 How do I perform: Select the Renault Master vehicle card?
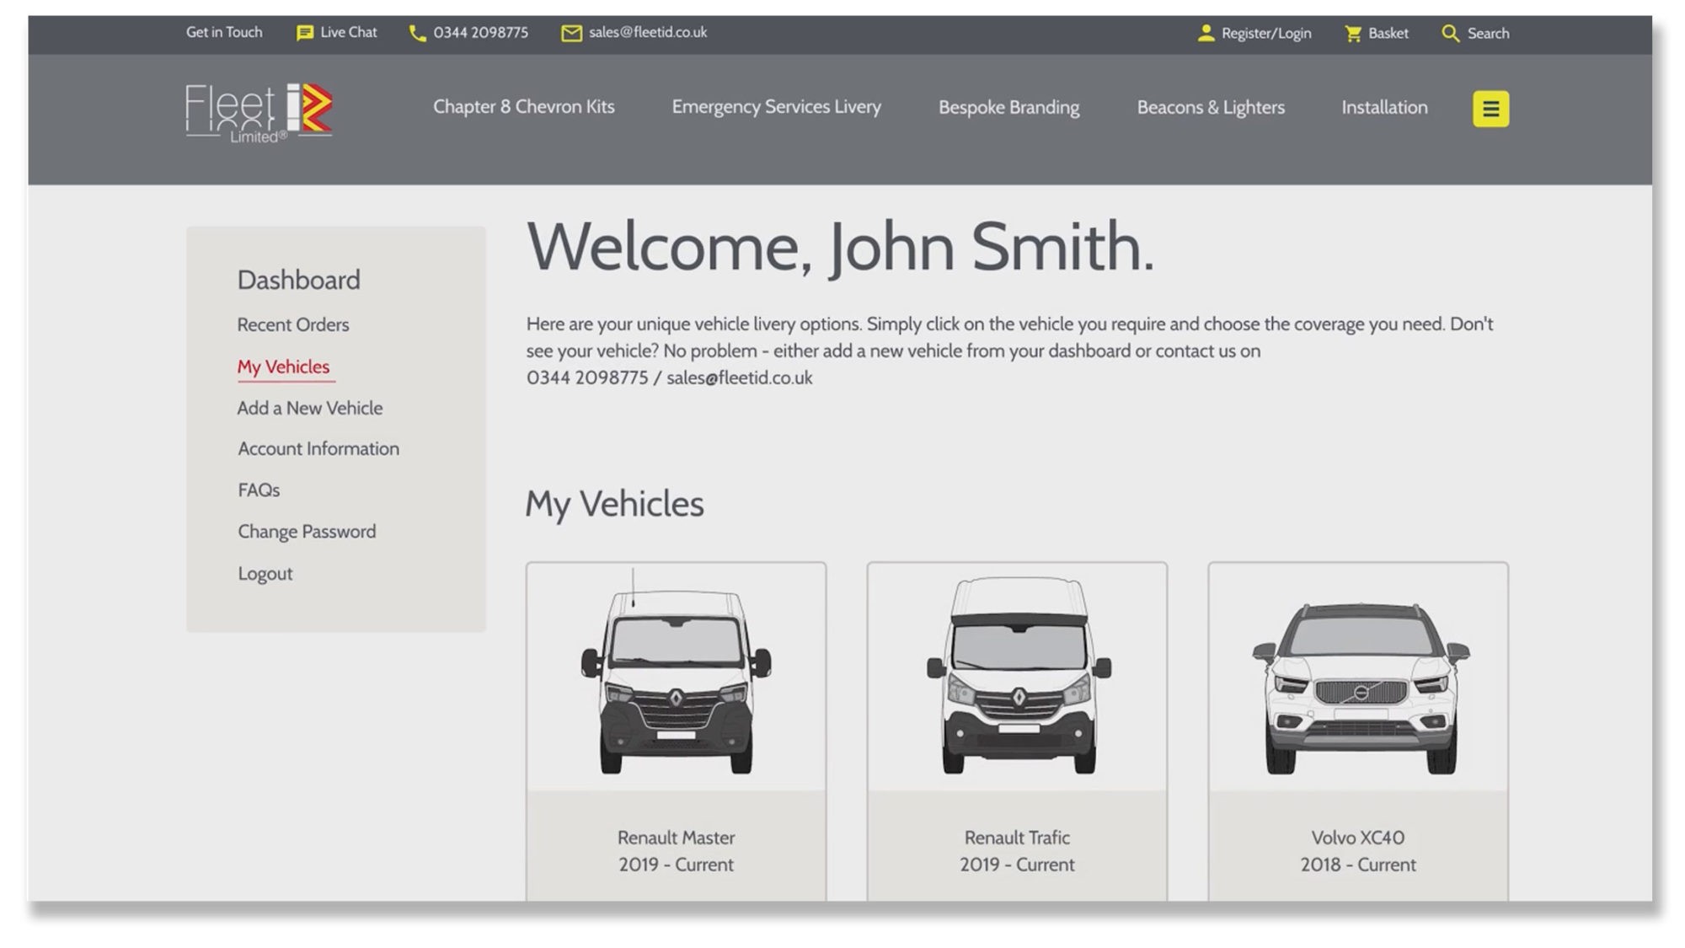pyautogui.click(x=676, y=730)
